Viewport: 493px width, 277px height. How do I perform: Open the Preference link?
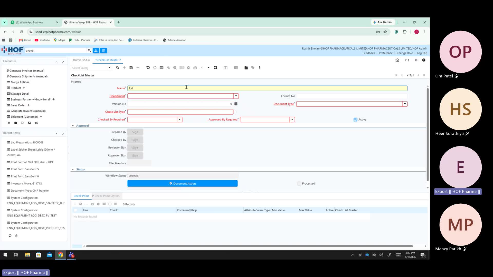[x=386, y=53]
